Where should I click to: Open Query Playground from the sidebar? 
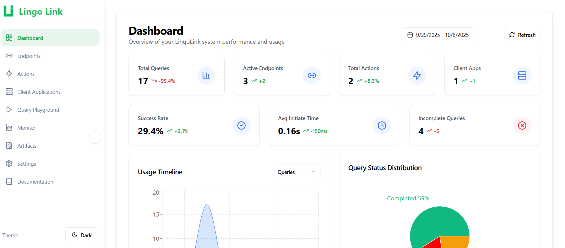[x=38, y=110]
